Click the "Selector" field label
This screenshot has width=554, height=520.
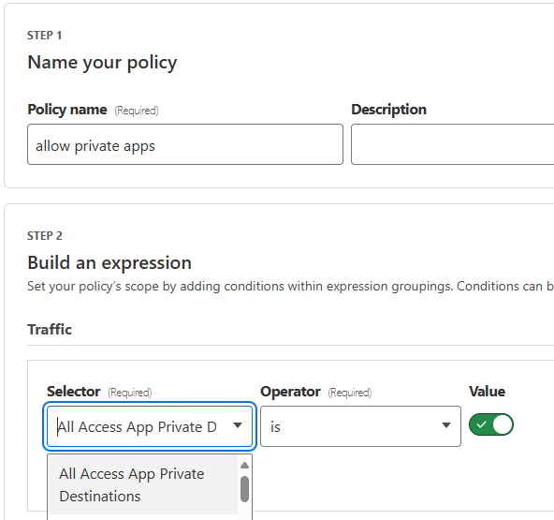click(x=74, y=392)
